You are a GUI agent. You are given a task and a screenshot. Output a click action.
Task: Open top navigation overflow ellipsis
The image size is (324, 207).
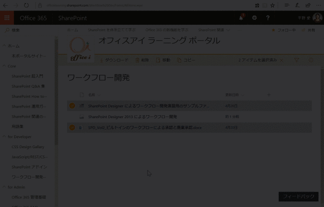tap(239, 30)
